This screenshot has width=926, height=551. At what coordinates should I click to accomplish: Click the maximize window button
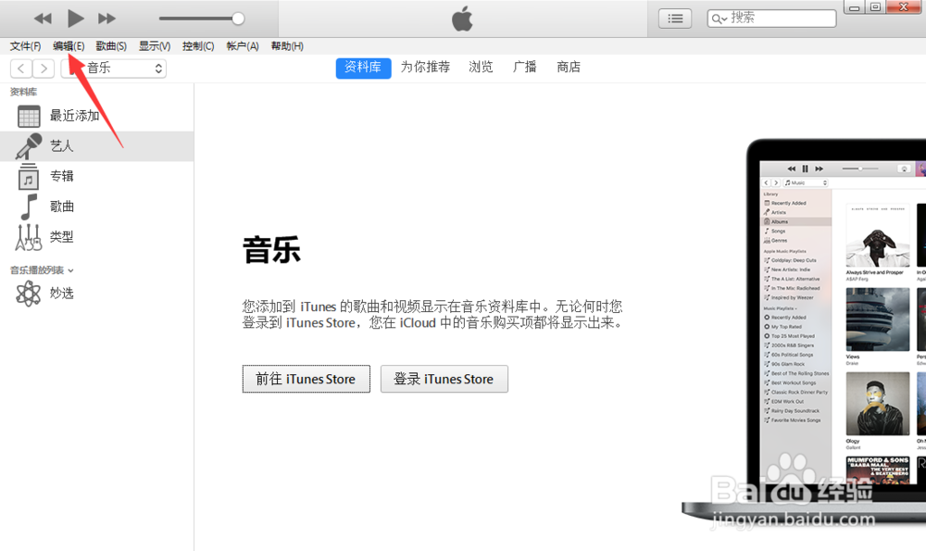(x=875, y=7)
